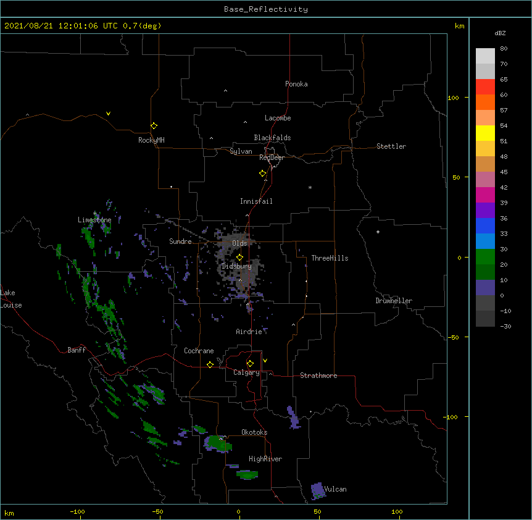Click the green radar echo west of Okotoks
The image size is (532, 520).
[217, 443]
